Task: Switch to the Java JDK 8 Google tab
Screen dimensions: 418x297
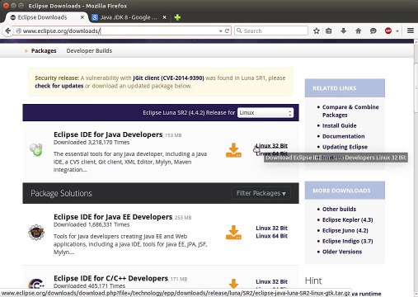Action: click(x=129, y=17)
